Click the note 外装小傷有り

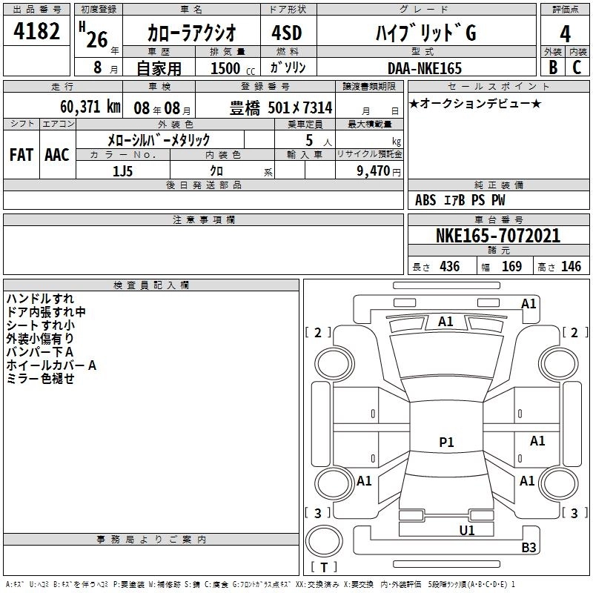pos(40,339)
